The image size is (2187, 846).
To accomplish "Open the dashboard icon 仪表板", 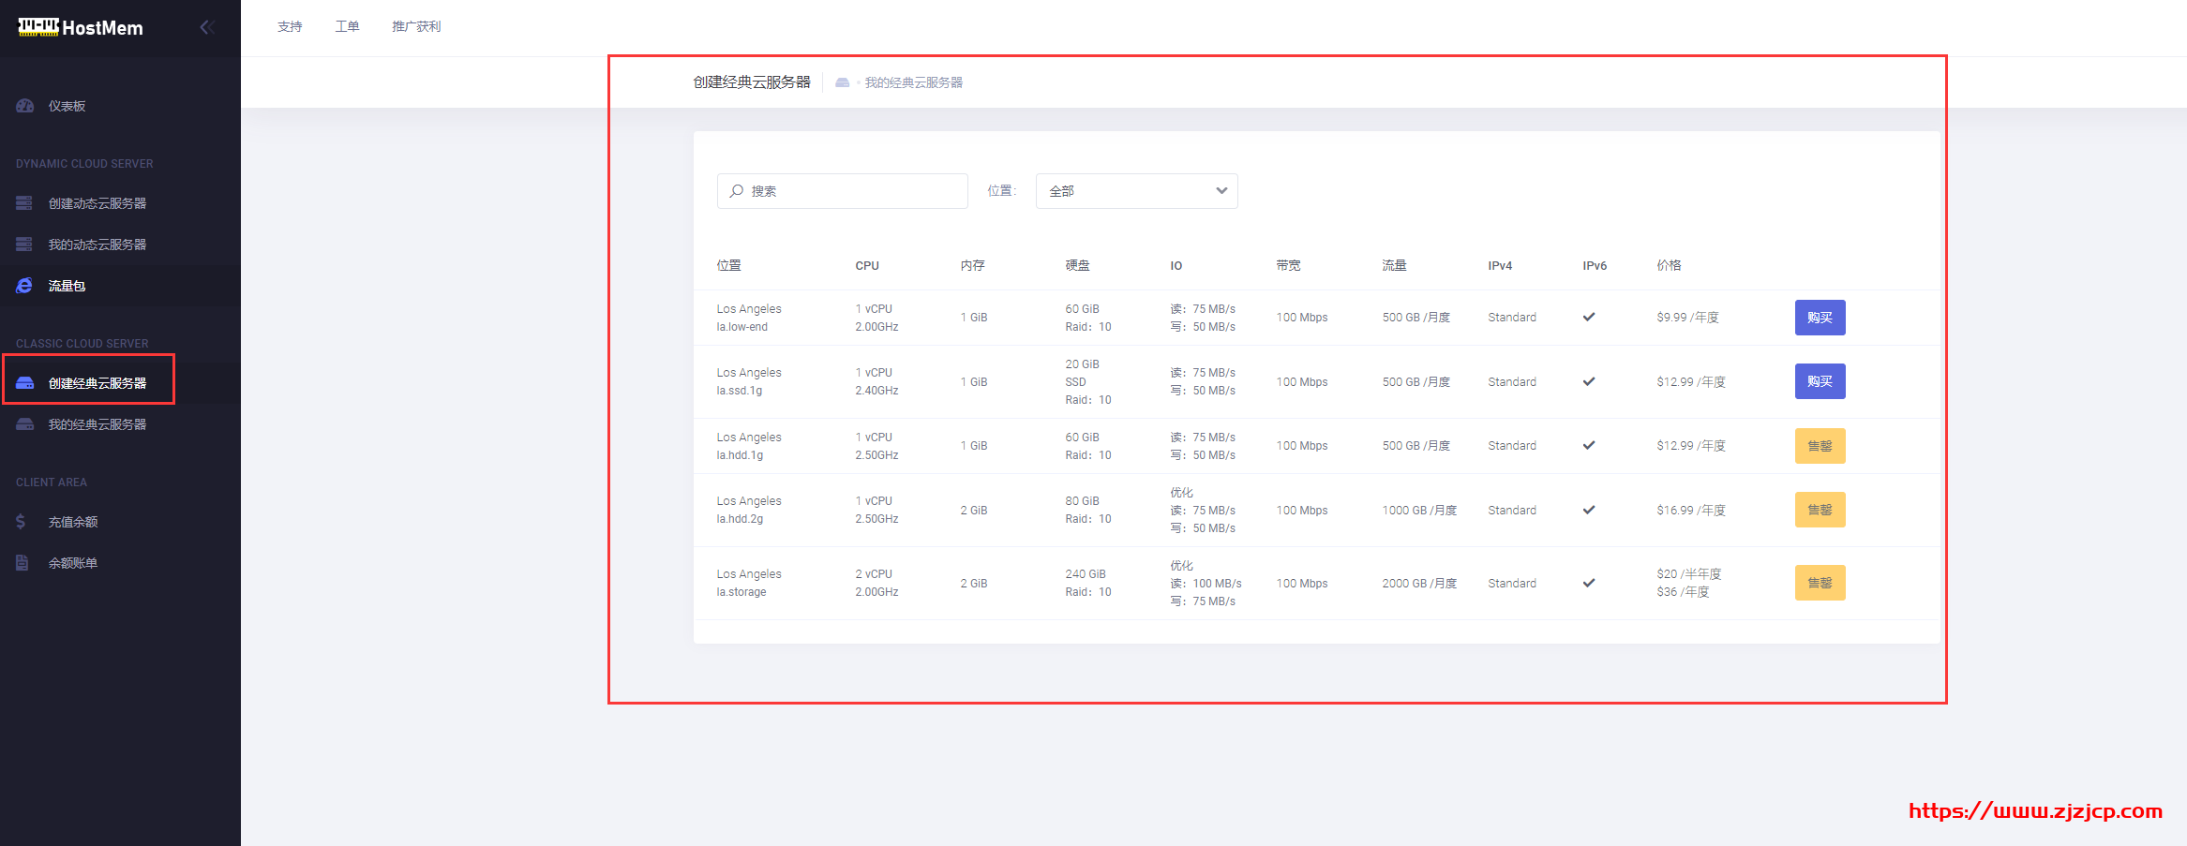I will [x=25, y=106].
